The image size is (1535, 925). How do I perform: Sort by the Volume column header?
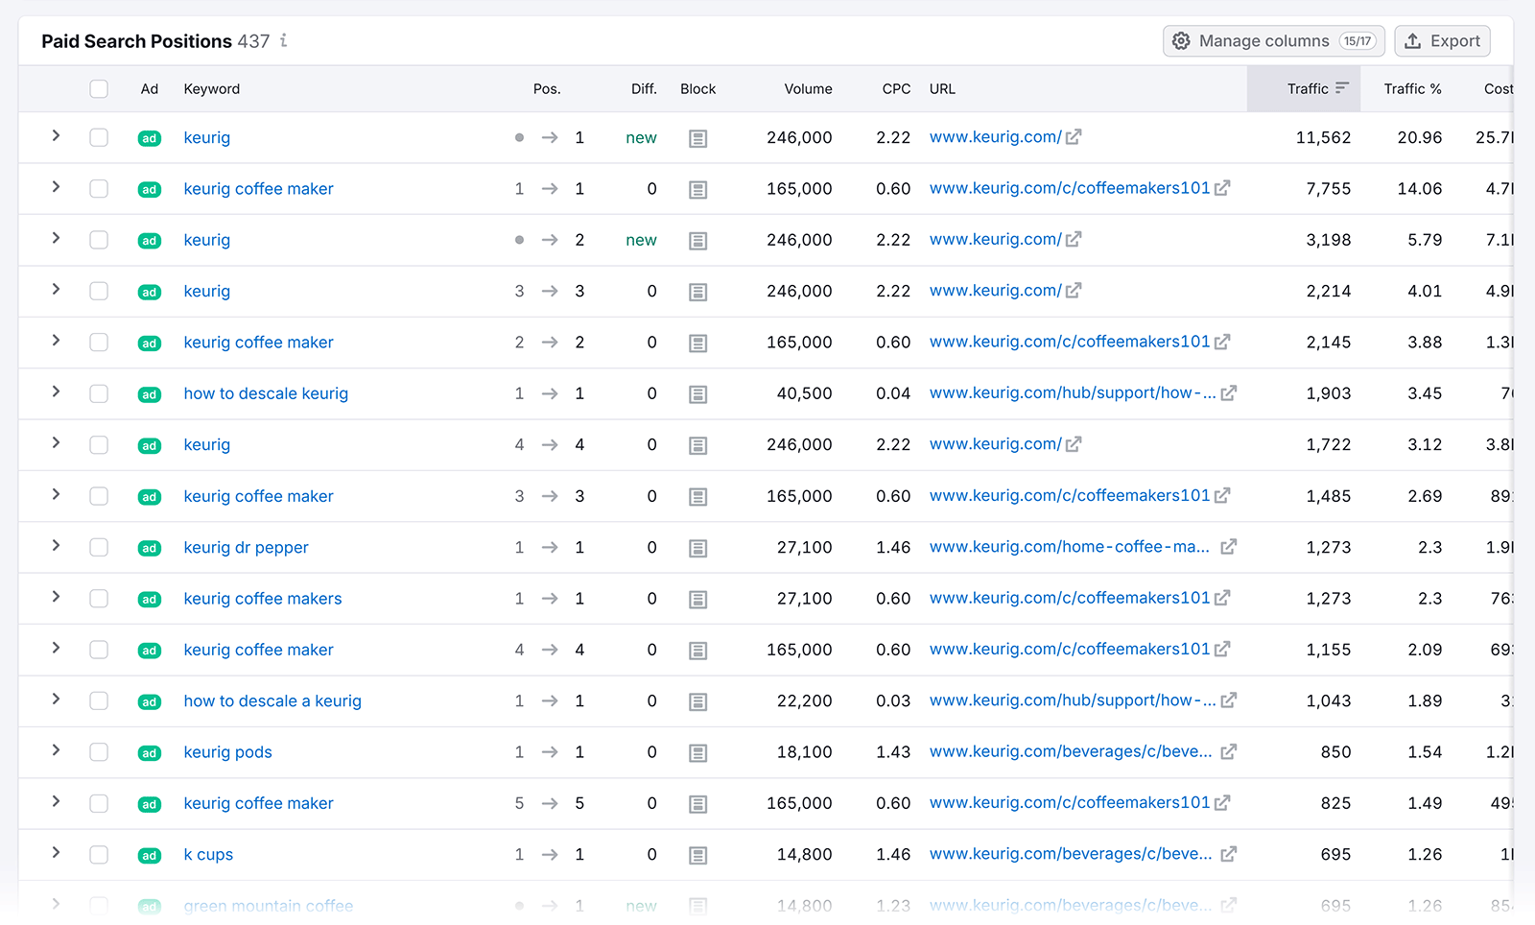point(808,88)
